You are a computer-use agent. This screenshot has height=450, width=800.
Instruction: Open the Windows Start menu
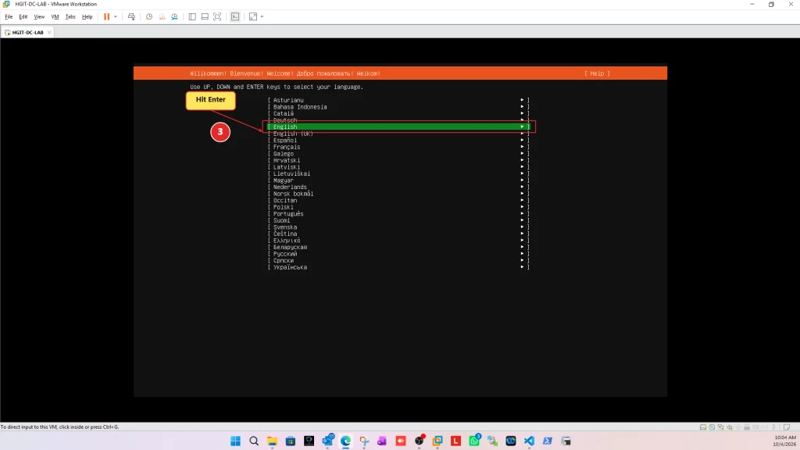pyautogui.click(x=235, y=441)
